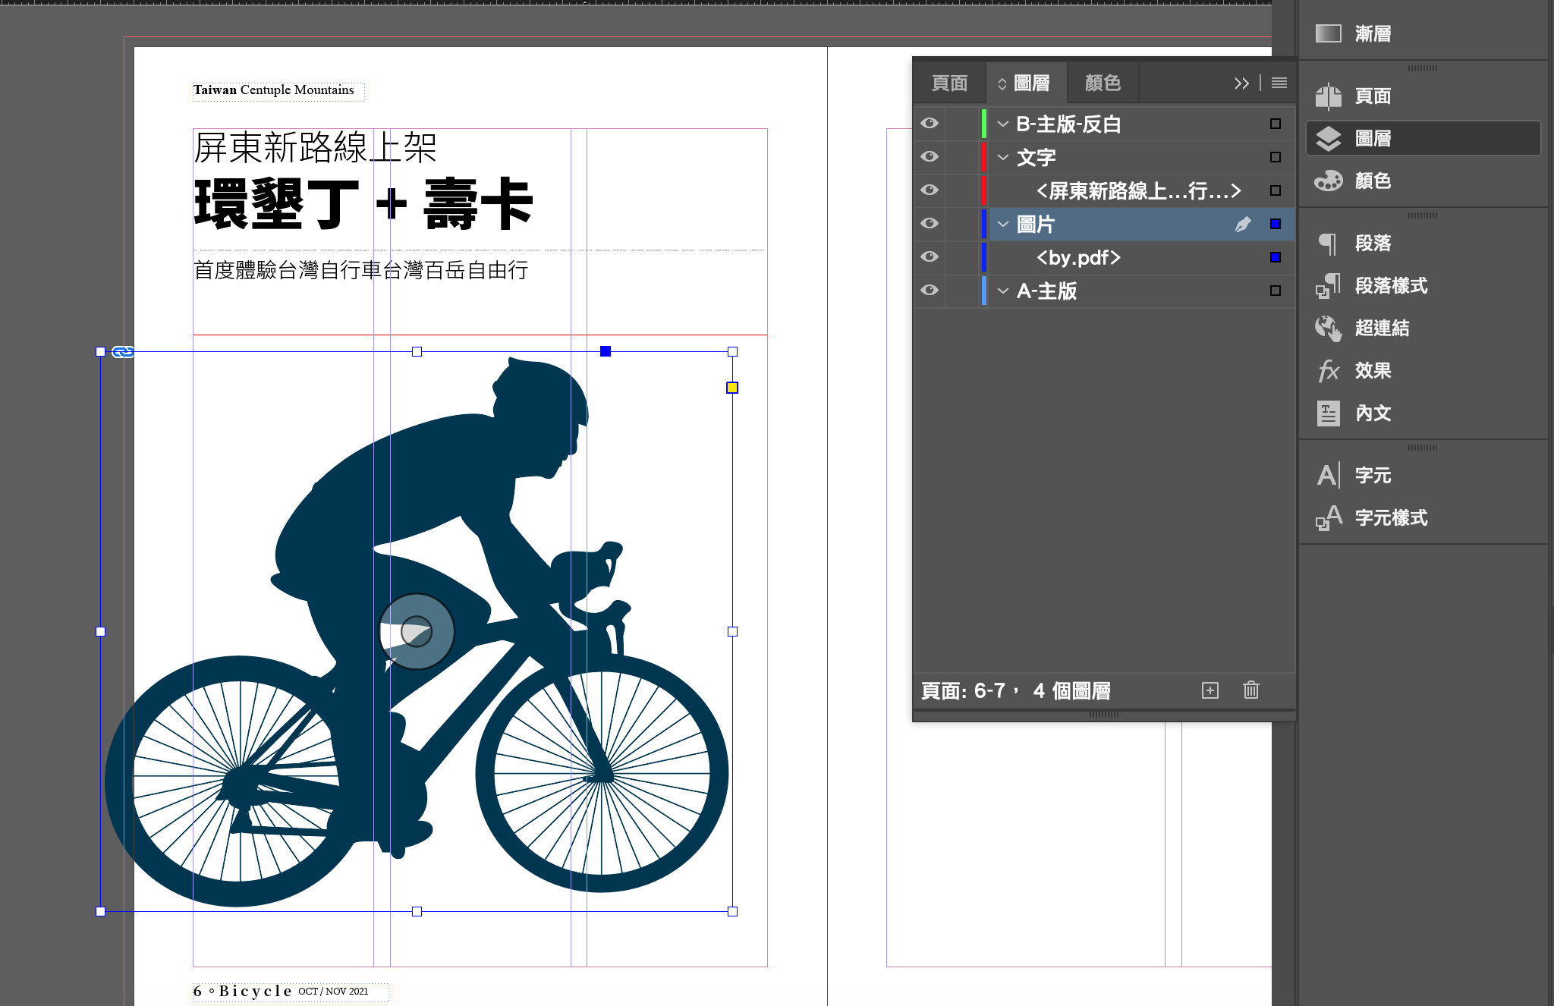Open the Paragraph Styles (段落樣式) panel
The width and height of the screenshot is (1554, 1006).
point(1328,285)
